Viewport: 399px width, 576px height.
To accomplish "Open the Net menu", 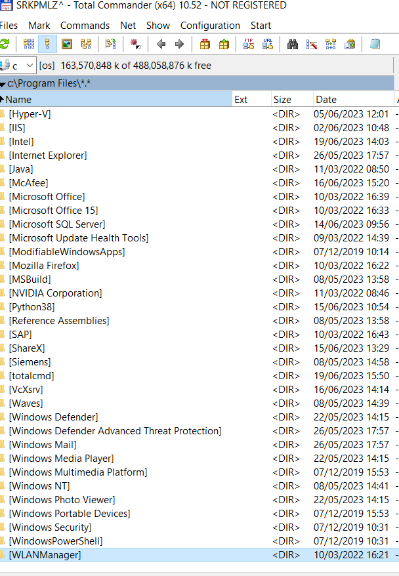I will [x=128, y=26].
